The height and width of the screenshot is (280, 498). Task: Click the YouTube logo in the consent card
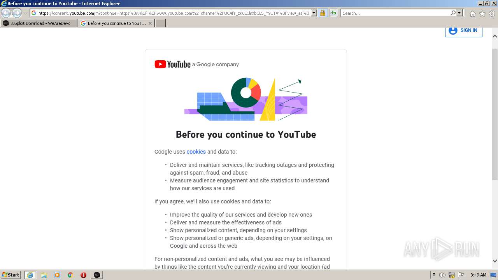point(172,64)
